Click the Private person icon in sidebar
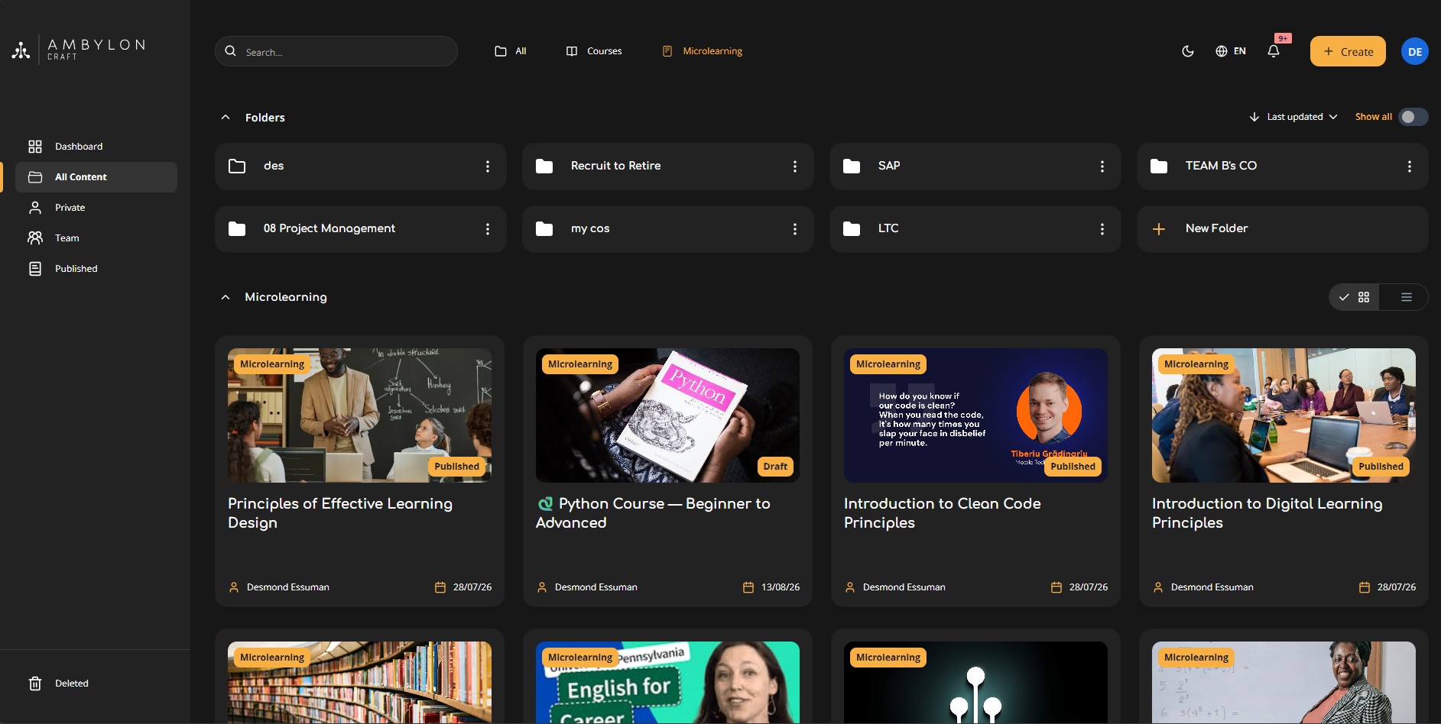 click(x=35, y=208)
